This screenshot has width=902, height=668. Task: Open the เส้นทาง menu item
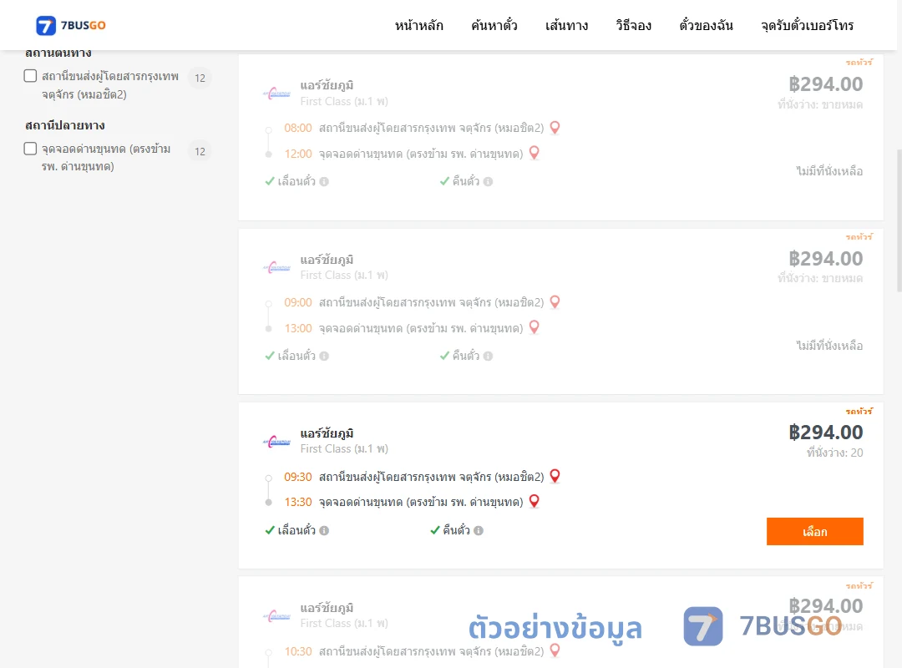(566, 25)
